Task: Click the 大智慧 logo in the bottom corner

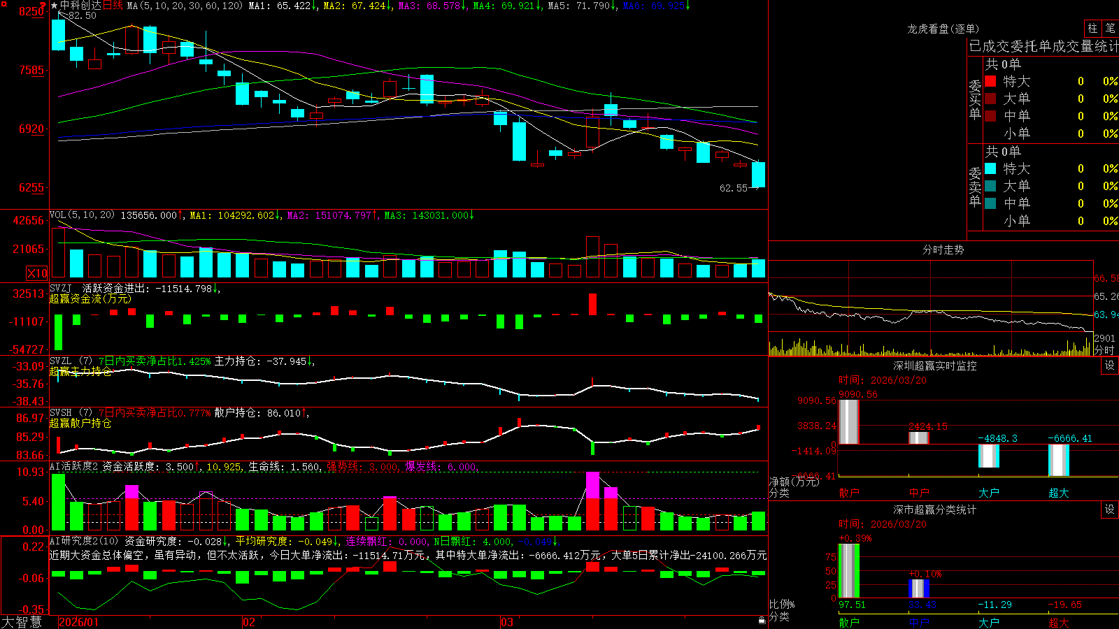Action: [x=22, y=622]
